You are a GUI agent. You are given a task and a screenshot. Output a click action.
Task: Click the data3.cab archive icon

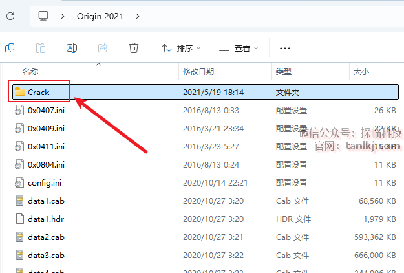click(19, 256)
